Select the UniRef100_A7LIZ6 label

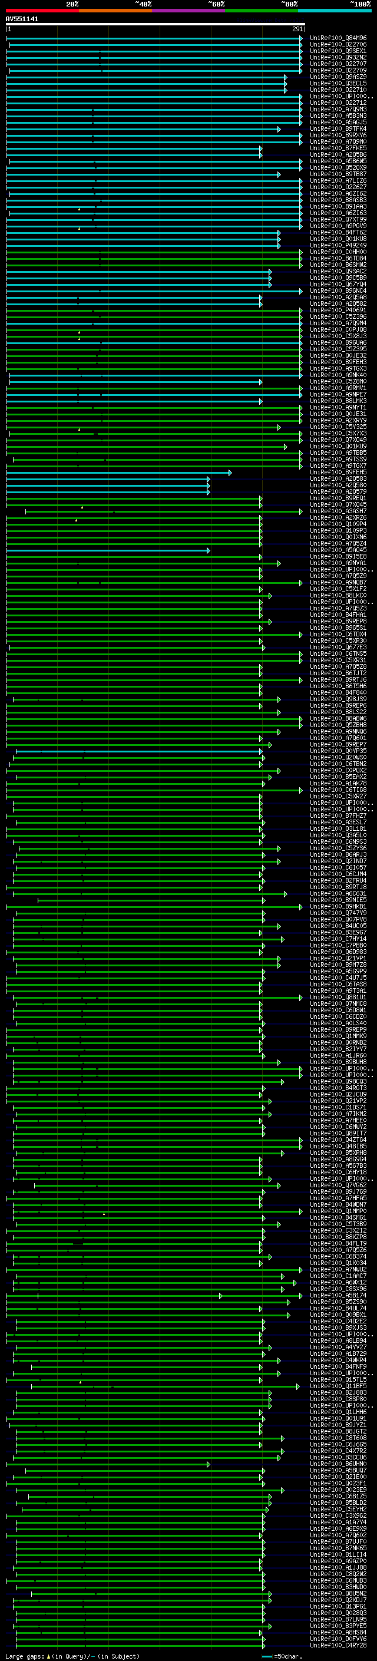tap(338, 180)
